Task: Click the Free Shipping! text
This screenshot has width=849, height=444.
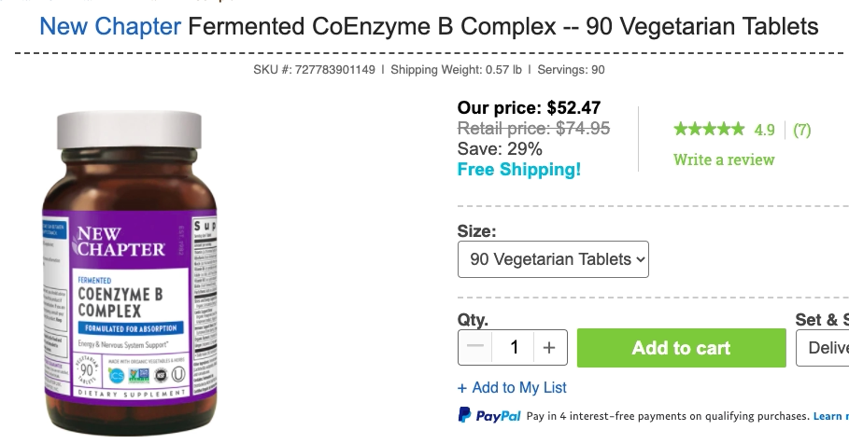Action: pos(518,170)
